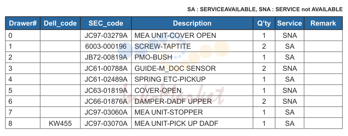Select the Description column header
This screenshot has height=136, width=348.
pyautogui.click(x=192, y=23)
